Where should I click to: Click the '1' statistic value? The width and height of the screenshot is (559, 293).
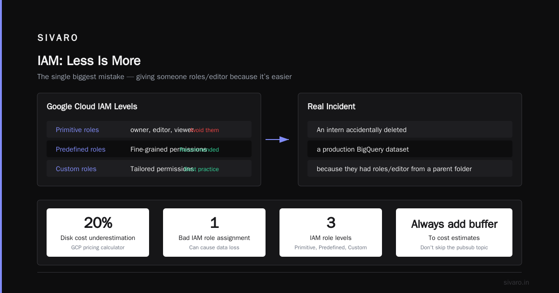pos(214,223)
